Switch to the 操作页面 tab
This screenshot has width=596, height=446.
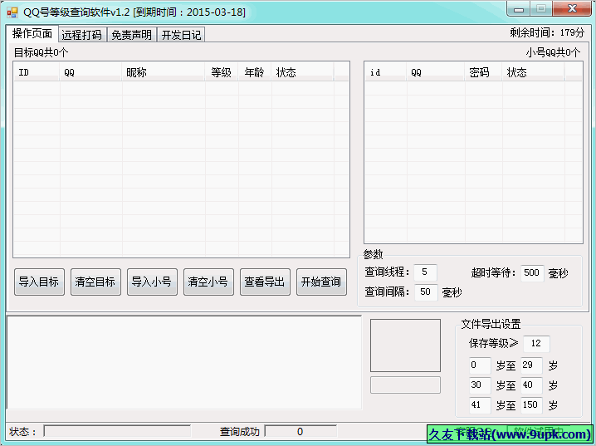[x=32, y=34]
